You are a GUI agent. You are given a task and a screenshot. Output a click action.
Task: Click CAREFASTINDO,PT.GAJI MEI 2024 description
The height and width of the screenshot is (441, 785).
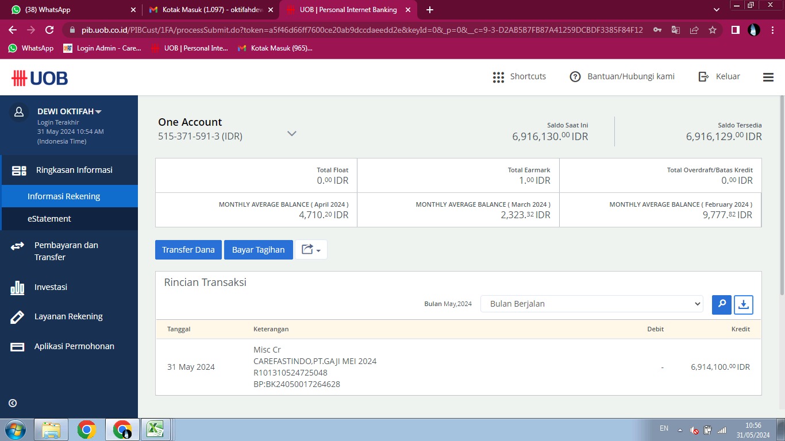(x=315, y=361)
